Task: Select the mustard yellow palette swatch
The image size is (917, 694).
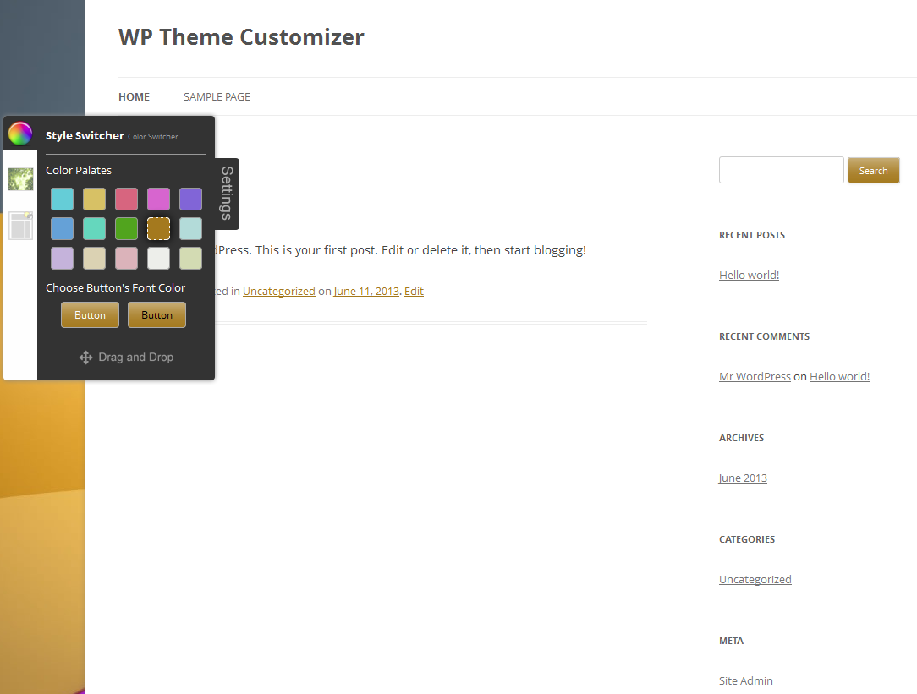Action: [94, 199]
